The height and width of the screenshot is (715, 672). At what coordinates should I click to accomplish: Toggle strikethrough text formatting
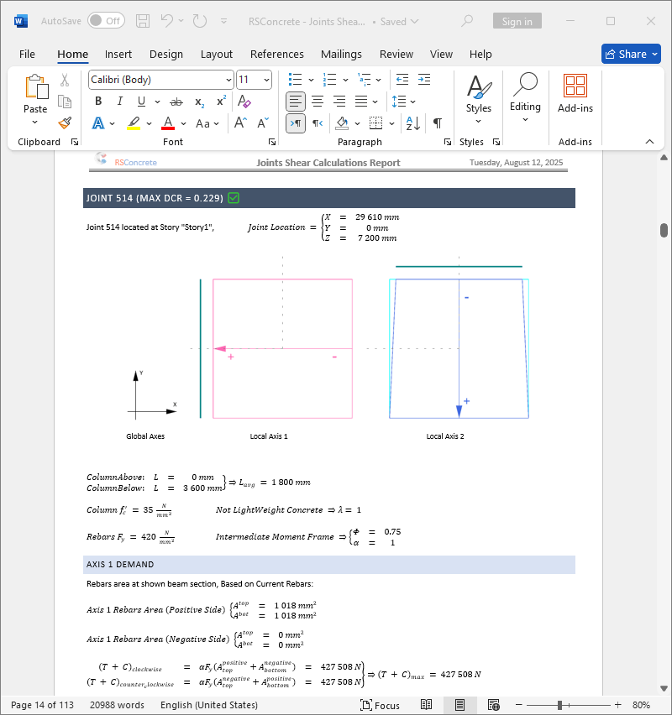(x=176, y=102)
